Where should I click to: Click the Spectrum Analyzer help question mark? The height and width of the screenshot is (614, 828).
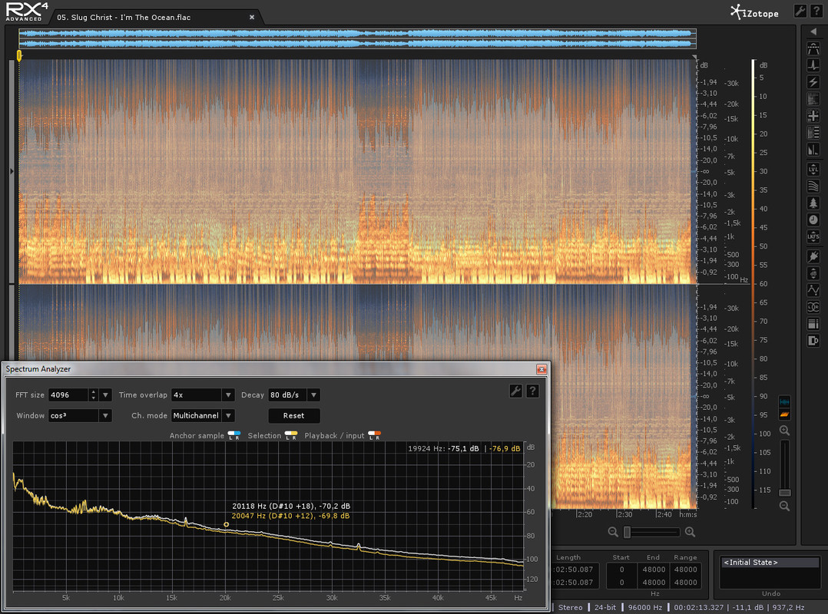[x=532, y=391]
